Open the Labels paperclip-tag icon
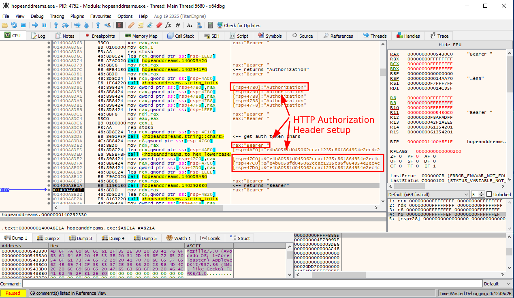The width and height of the screenshot is (514, 298). [149, 25]
